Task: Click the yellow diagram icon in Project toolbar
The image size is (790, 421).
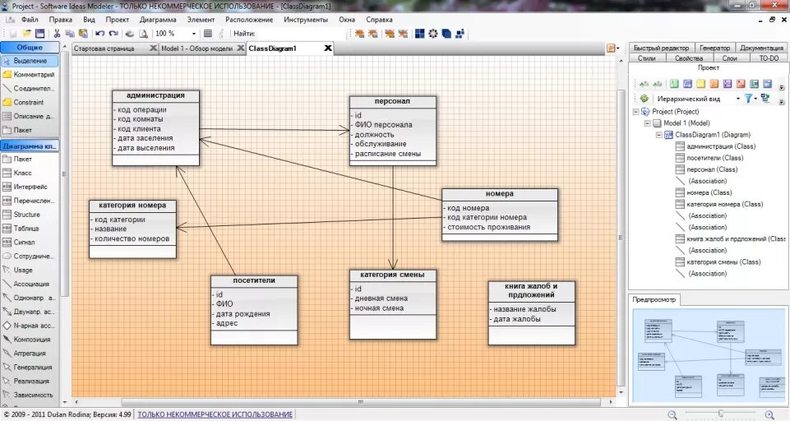Action: coord(701,84)
